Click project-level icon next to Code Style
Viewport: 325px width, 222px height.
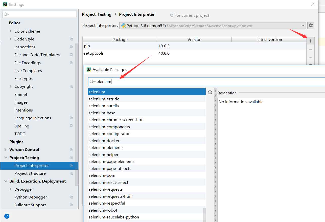pyautogui.click(x=72, y=39)
